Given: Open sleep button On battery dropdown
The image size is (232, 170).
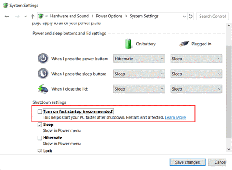Looking at the screenshot, I should pyautogui.click(x=139, y=74).
